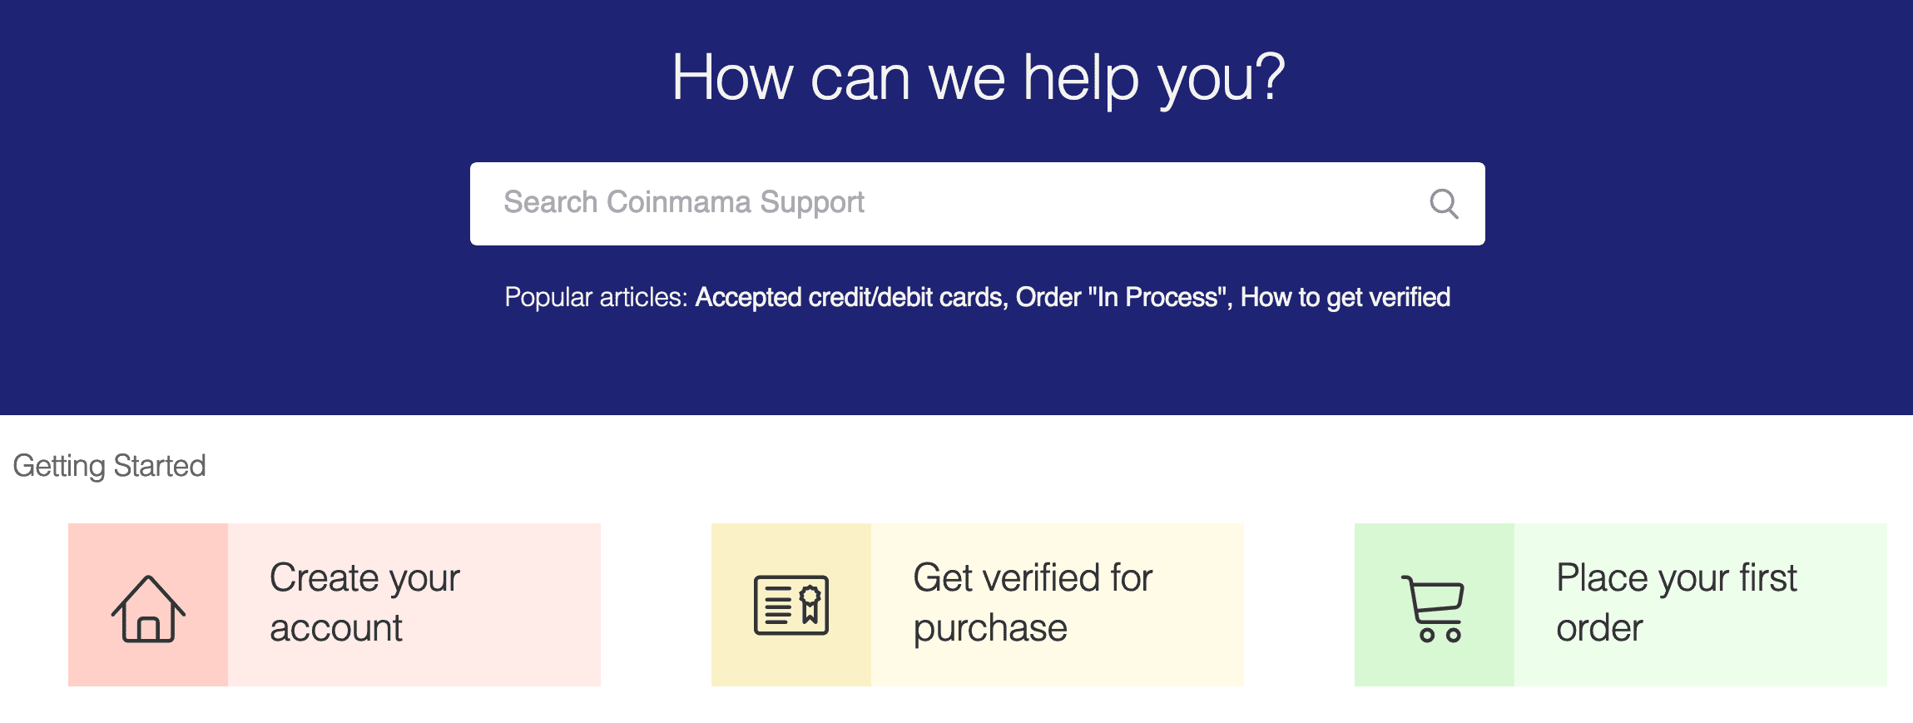
Task: Select the Get verified for purchase text
Action: pyautogui.click(x=1033, y=602)
